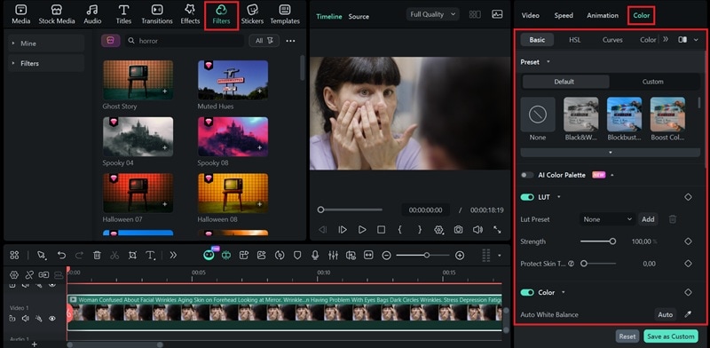Open the compare view options dropdown
Viewport: 710px width, 348px height.
tap(696, 40)
